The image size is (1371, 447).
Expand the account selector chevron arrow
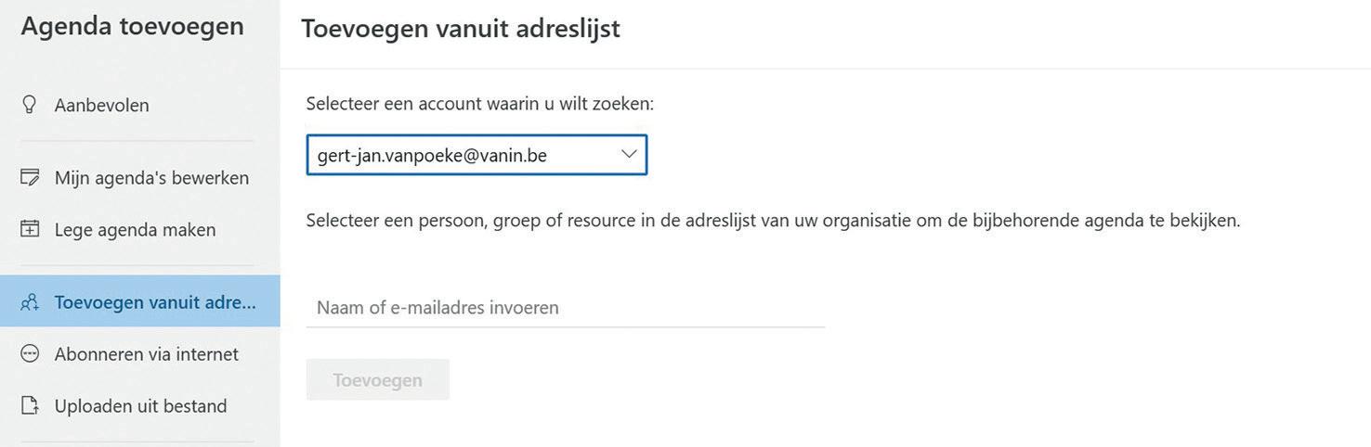pos(629,155)
